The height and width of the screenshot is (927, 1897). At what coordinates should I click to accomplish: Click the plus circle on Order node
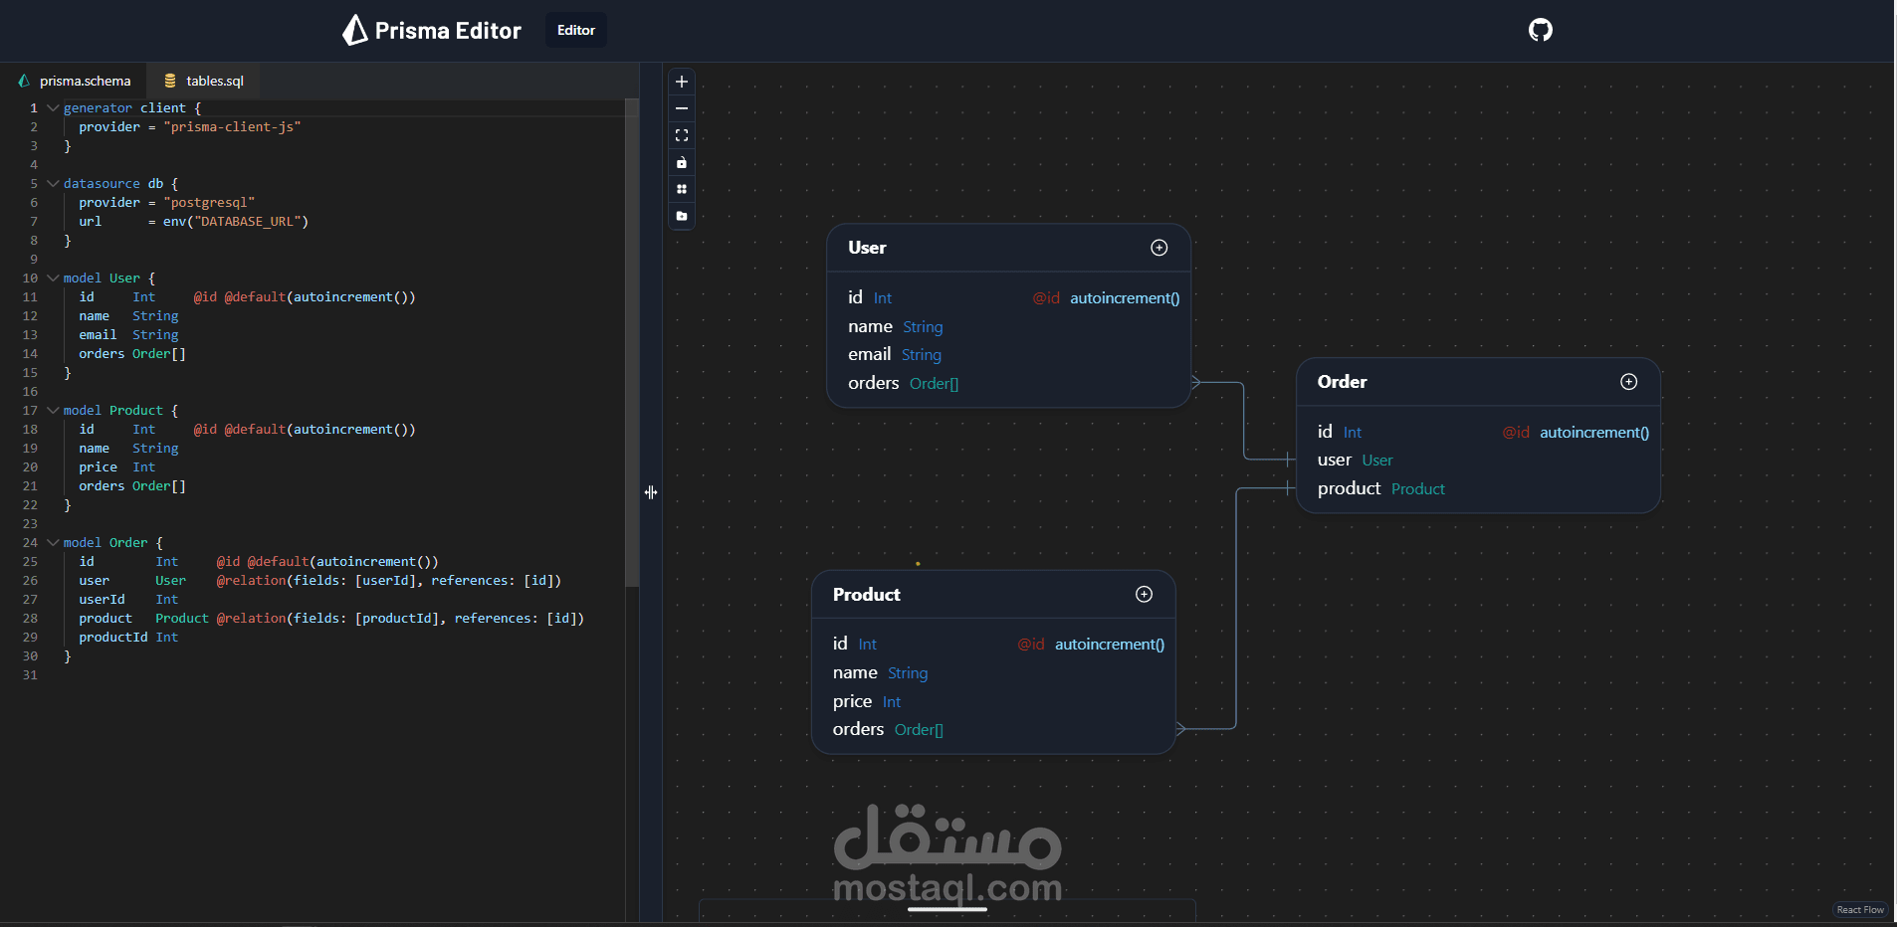pos(1629,382)
